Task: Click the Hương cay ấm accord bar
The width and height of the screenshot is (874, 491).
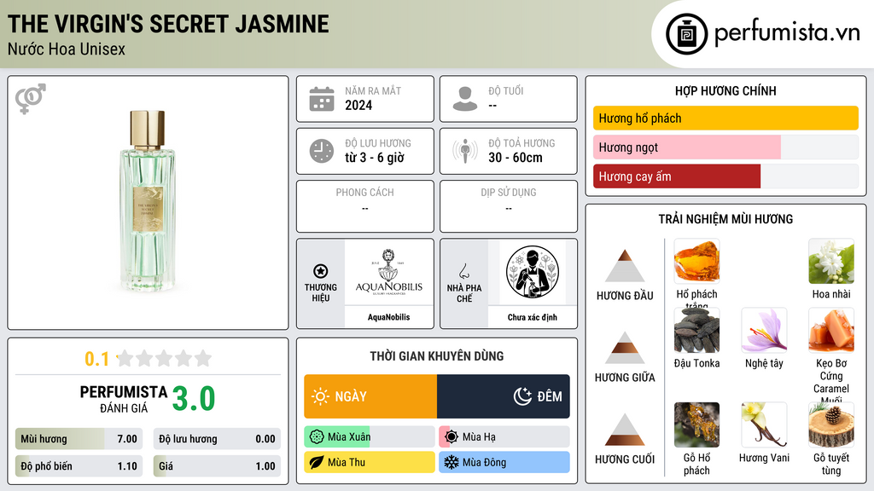Action: tap(725, 176)
